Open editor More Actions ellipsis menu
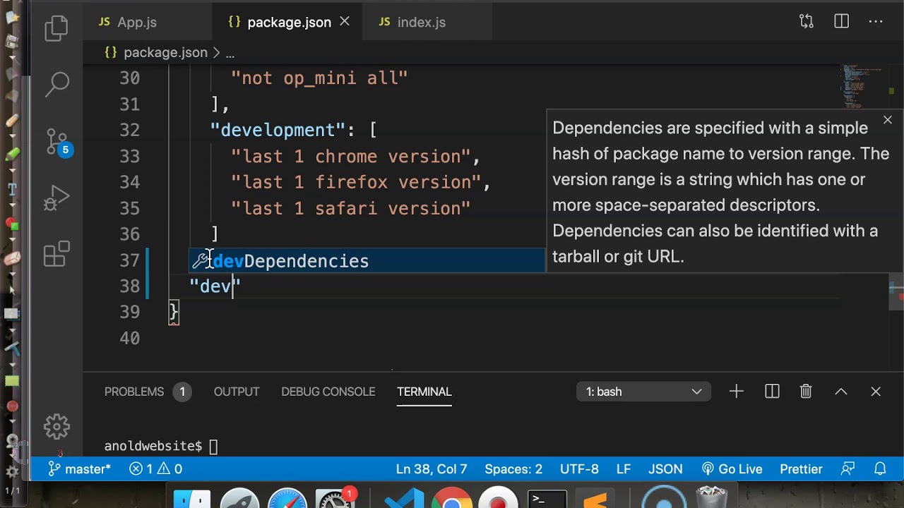The image size is (904, 508). [x=876, y=22]
